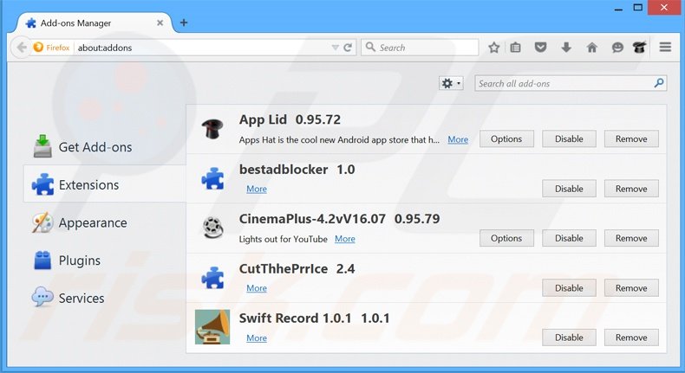Go to the home page icon
Screen dimensions: 685x373
click(x=591, y=48)
